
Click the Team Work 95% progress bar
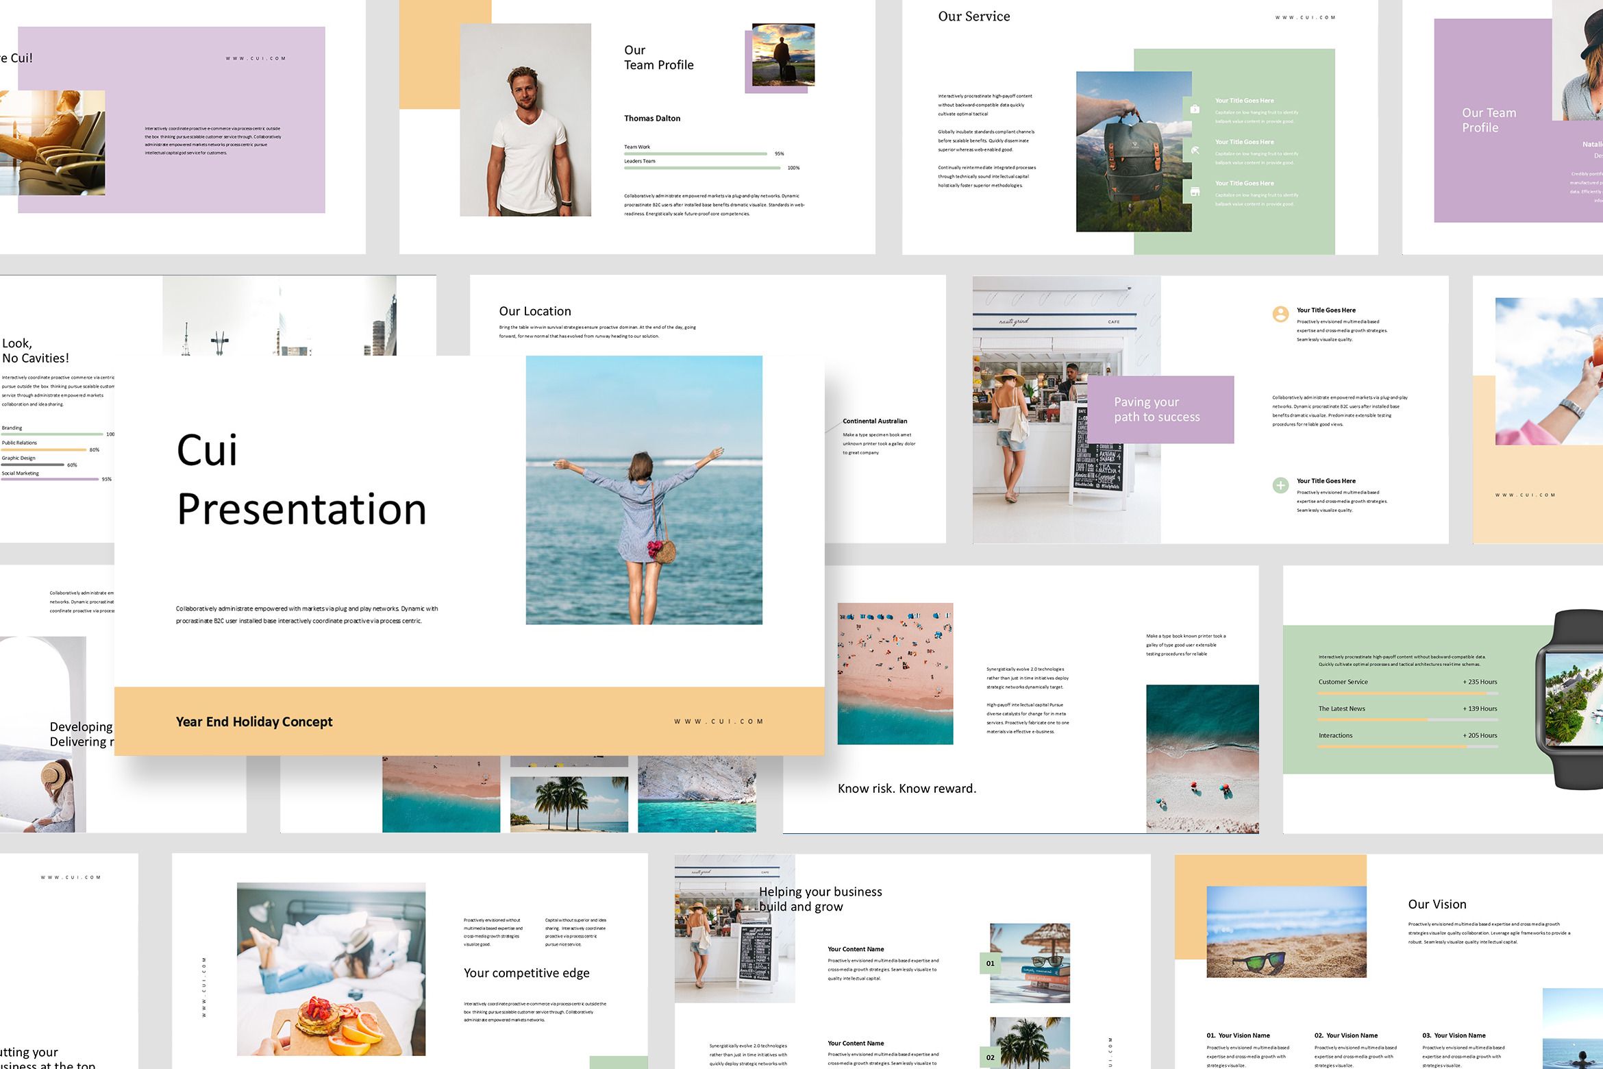pyautogui.click(x=695, y=153)
